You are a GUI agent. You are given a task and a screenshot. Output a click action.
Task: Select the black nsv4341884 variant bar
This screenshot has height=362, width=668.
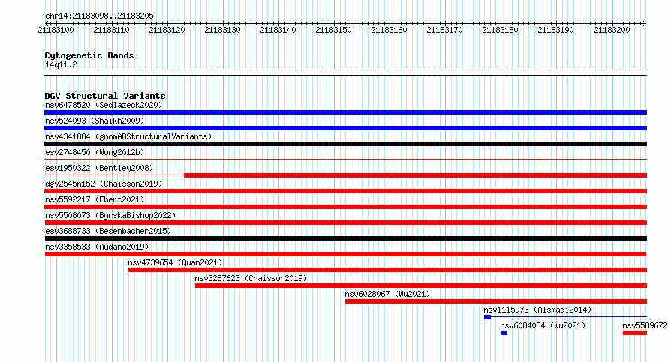[345, 144]
